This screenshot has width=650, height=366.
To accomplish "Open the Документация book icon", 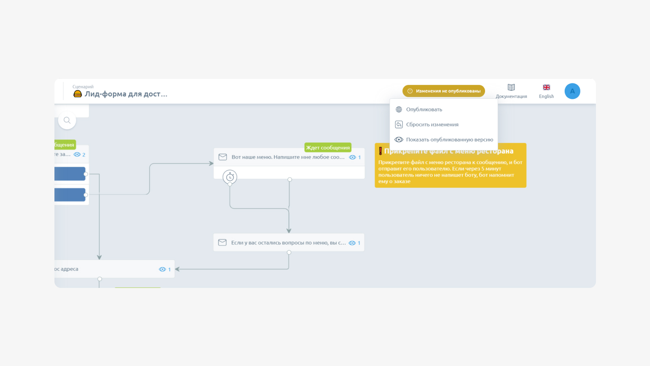I will click(511, 87).
